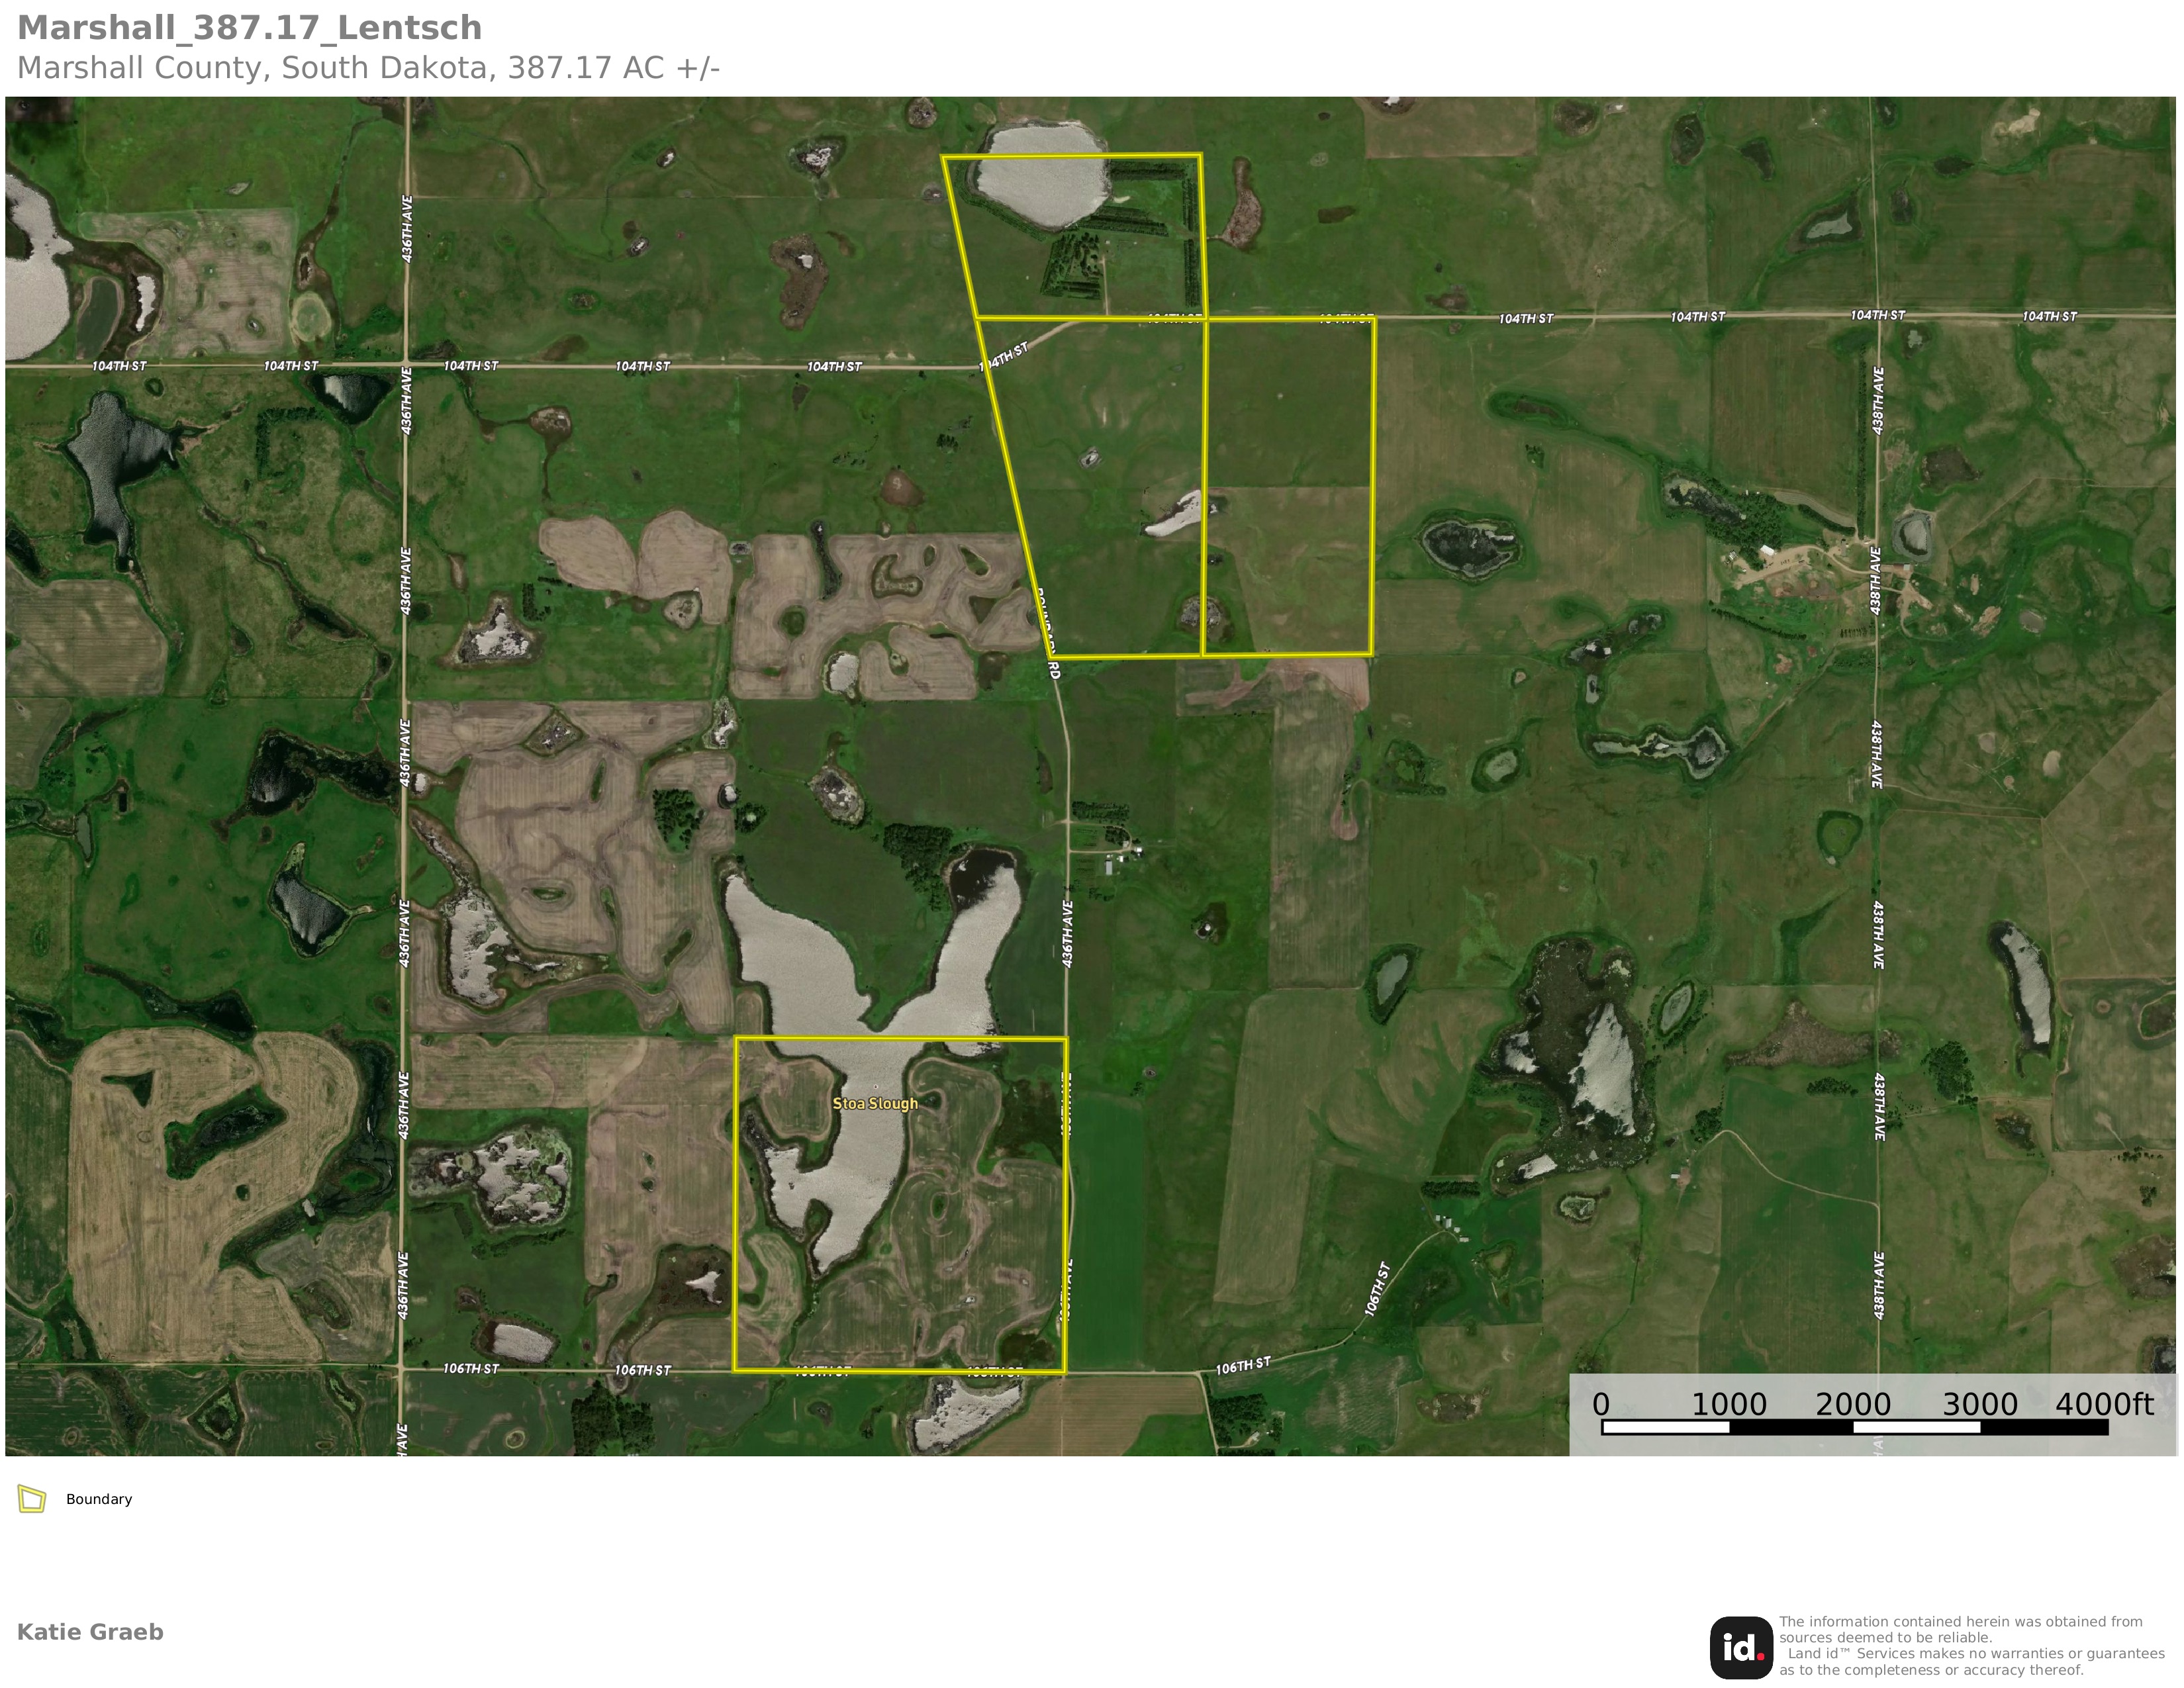
Task: Click the leftmost 104TH ST road label
Action: pyautogui.click(x=119, y=366)
